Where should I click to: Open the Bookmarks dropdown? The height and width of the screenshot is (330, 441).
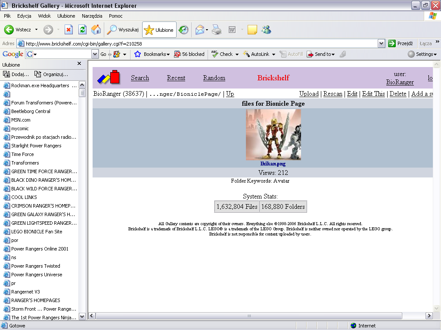point(168,55)
